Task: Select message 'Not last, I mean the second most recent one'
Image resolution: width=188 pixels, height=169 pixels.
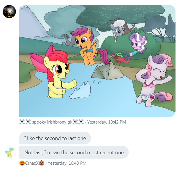Action: 74,152
